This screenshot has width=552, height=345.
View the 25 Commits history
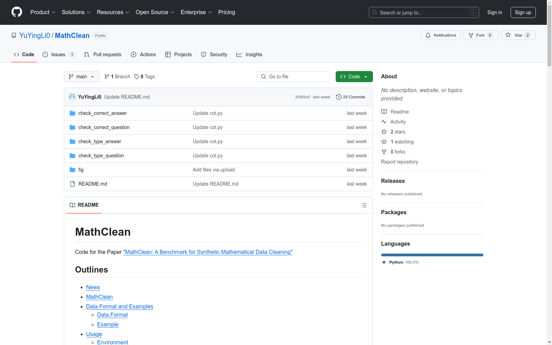[x=351, y=97]
